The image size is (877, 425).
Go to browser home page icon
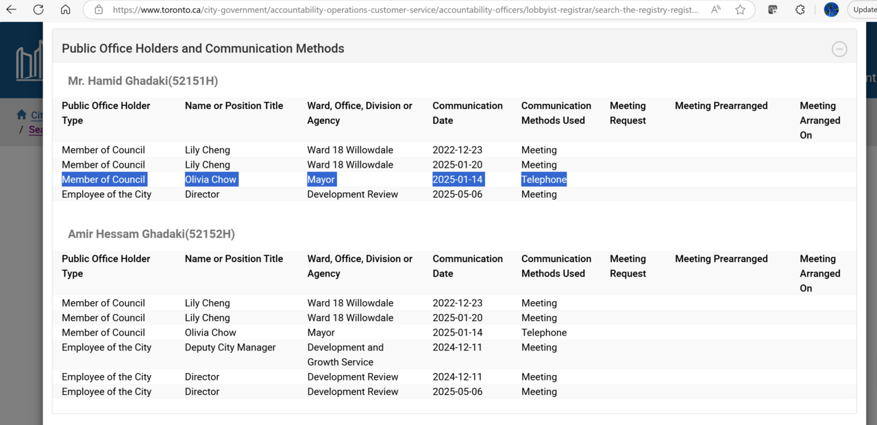point(65,10)
